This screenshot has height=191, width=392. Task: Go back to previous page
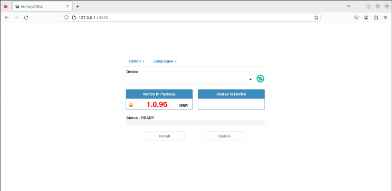coord(7,18)
